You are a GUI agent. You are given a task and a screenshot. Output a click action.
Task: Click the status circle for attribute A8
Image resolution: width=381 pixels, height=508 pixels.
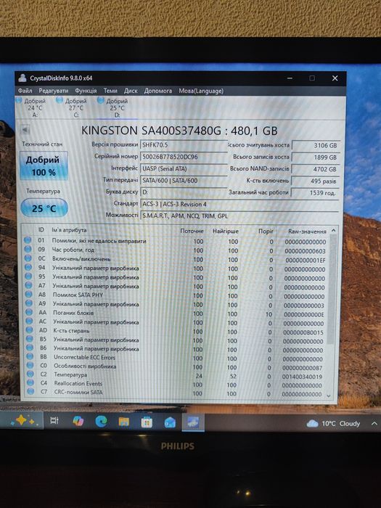(x=29, y=294)
